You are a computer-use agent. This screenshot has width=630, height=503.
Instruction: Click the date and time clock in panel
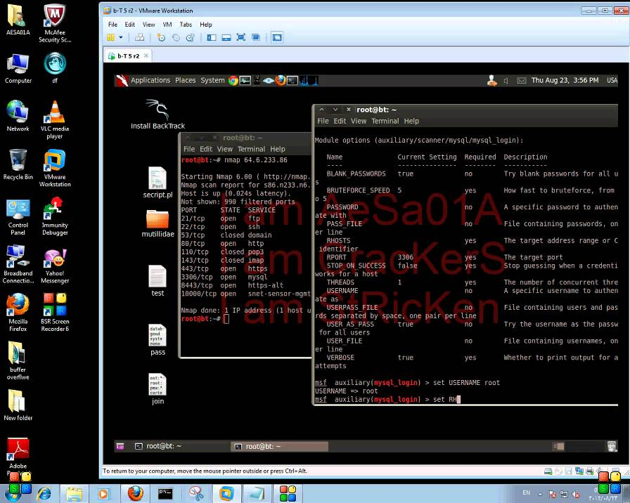(x=565, y=80)
